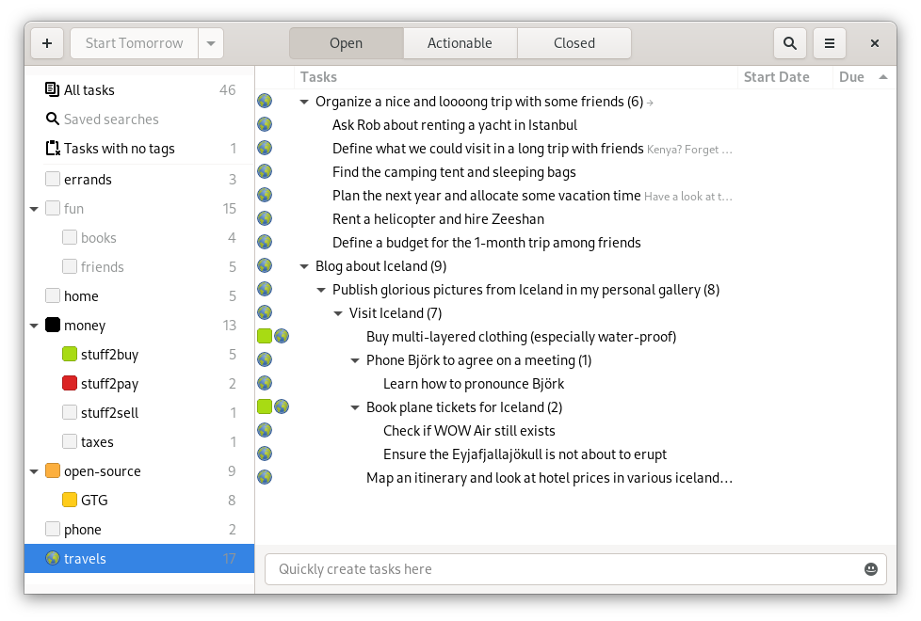Click the yellow GTG color swatch
This screenshot has width=921, height=621.
pos(70,500)
